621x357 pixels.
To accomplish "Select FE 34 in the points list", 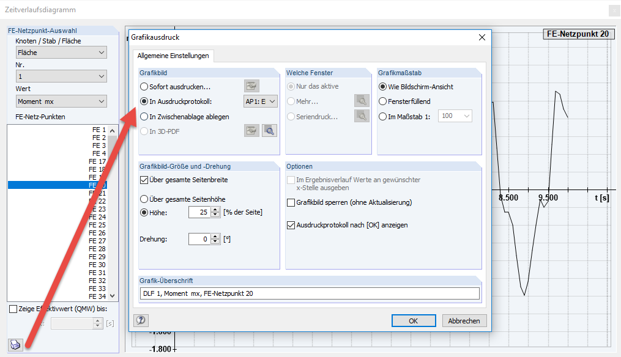I will click(58, 296).
